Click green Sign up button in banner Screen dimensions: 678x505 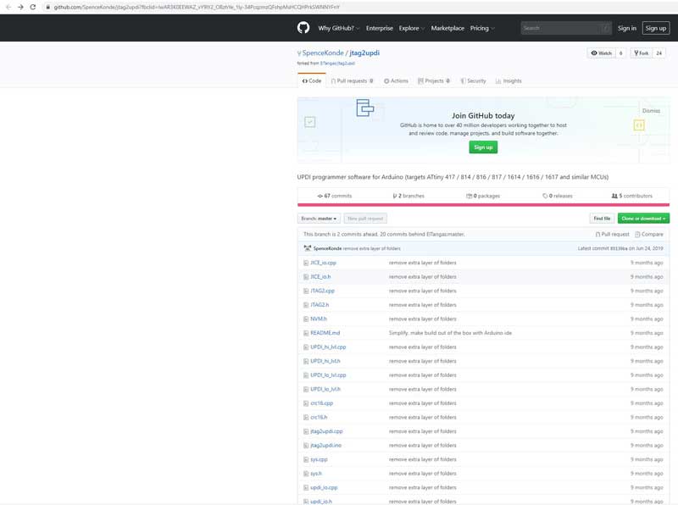(x=483, y=147)
